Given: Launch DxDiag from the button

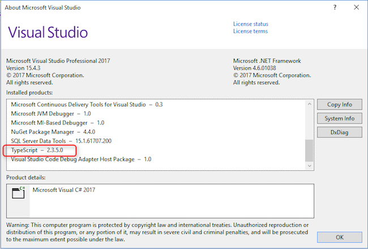Looking at the screenshot, I should click(x=339, y=132).
